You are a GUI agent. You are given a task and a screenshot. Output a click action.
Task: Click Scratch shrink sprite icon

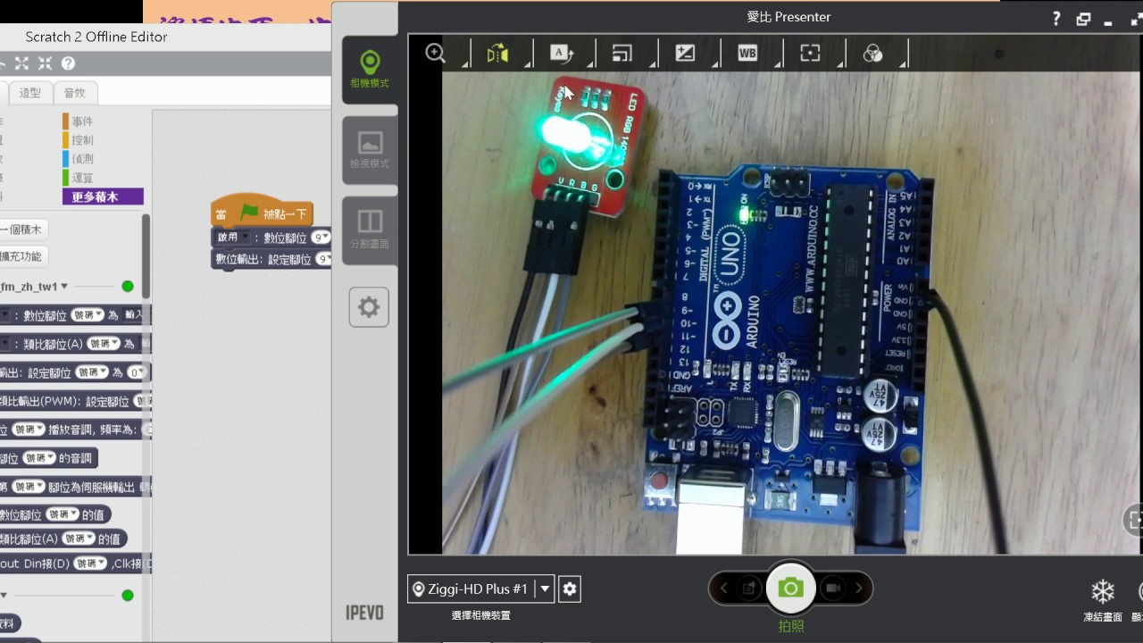point(45,63)
